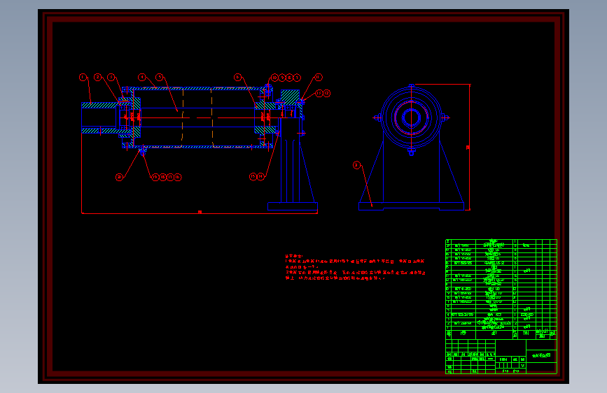Click the drawing name cell in title block
607x393 pixels.
541,355
